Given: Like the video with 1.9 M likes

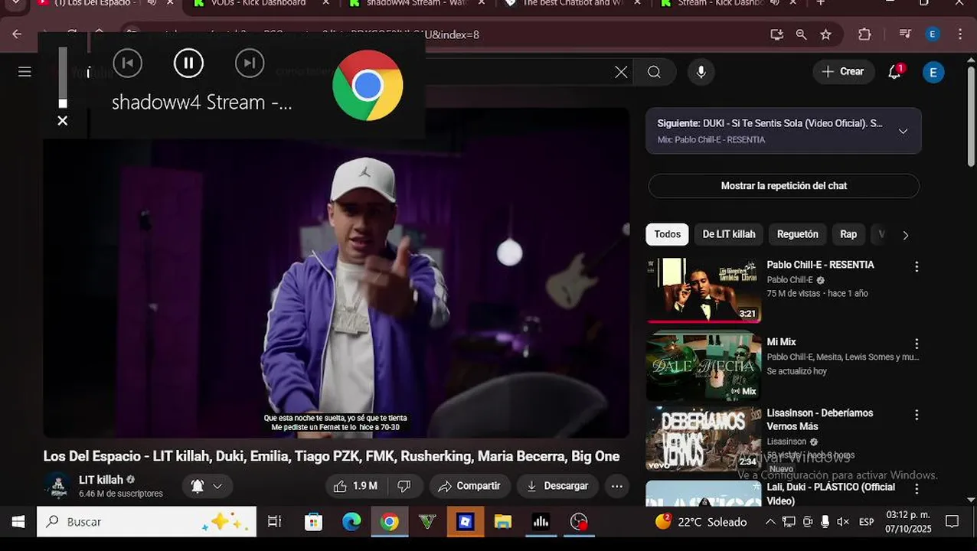Looking at the screenshot, I should [355, 486].
